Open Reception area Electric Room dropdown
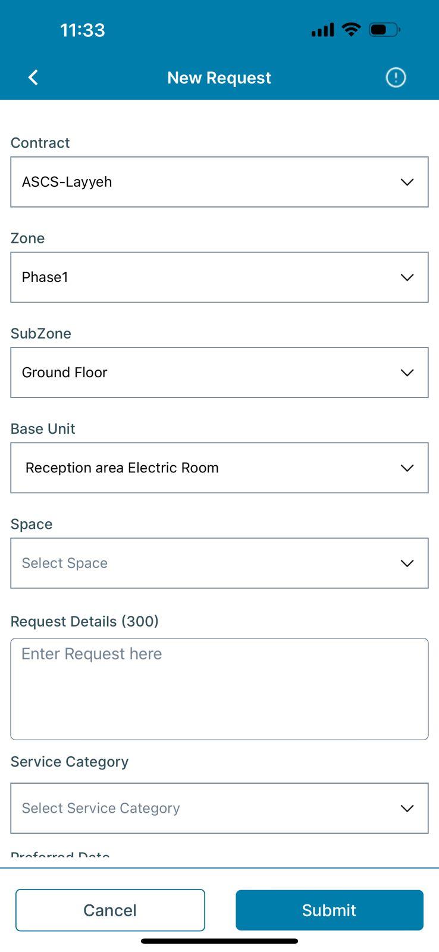439x952 pixels. pos(219,468)
